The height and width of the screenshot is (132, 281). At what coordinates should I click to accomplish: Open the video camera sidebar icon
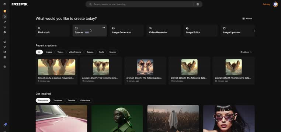[5, 47]
